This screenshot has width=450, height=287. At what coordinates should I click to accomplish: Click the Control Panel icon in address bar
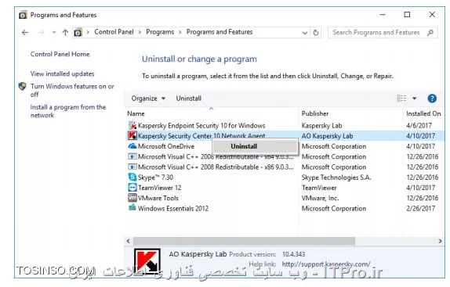[x=78, y=32]
